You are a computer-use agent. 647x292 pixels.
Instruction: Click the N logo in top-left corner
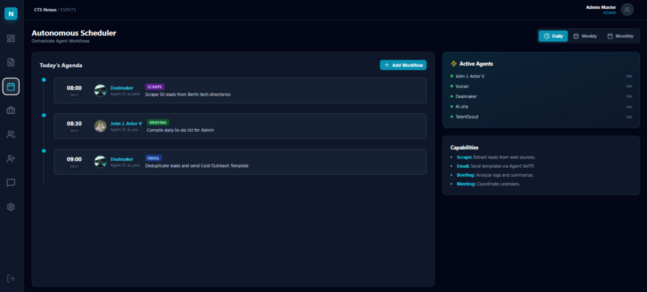11,13
